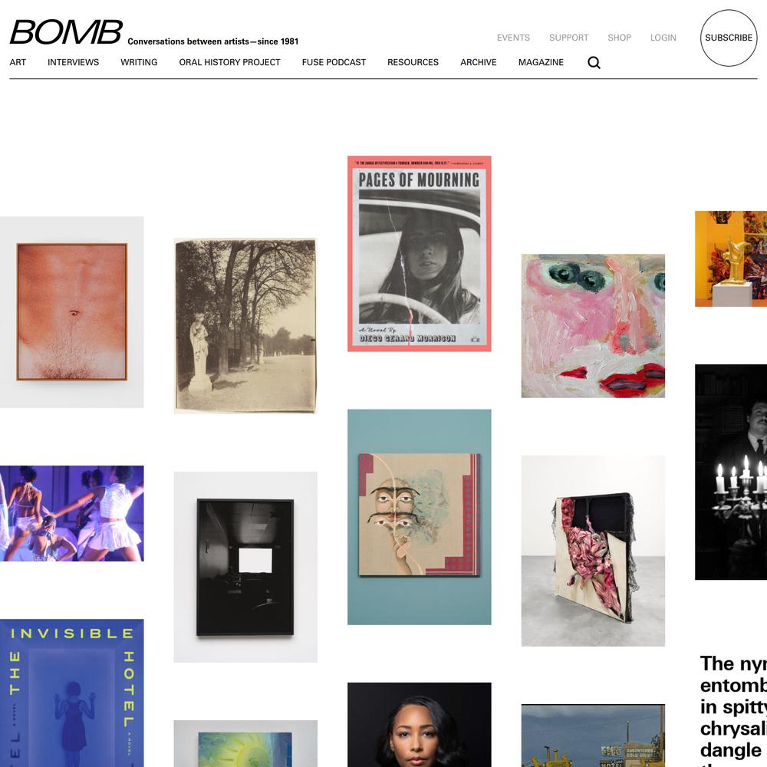Click the Support link
This screenshot has height=767, width=767.
pyautogui.click(x=568, y=38)
